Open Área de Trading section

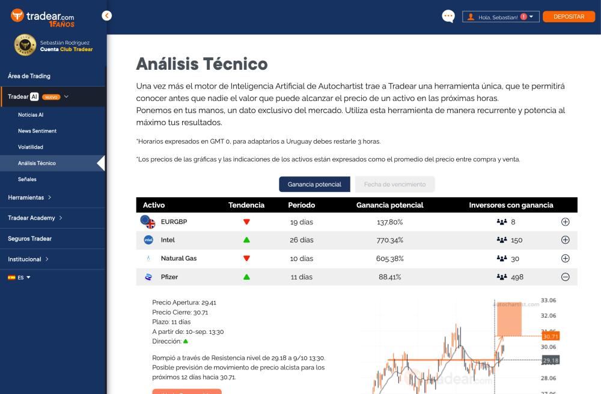coord(29,76)
